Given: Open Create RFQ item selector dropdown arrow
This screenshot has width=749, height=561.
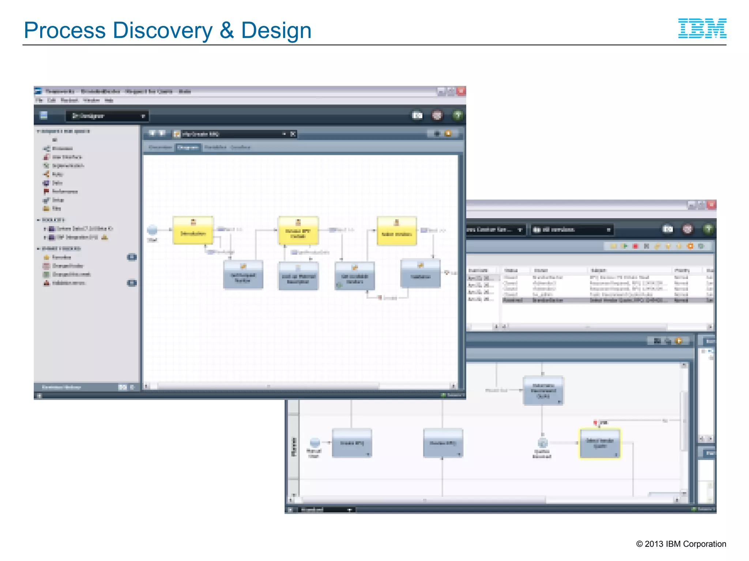Looking at the screenshot, I should point(284,134).
